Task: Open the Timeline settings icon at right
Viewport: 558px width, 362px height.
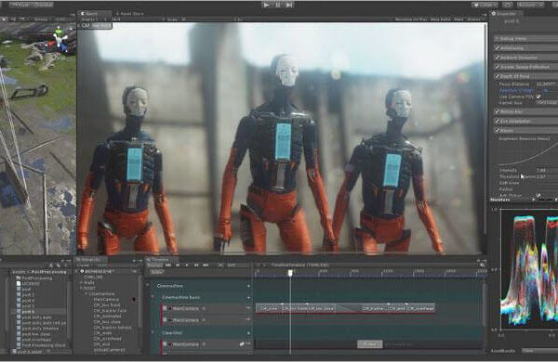Action: (482, 265)
